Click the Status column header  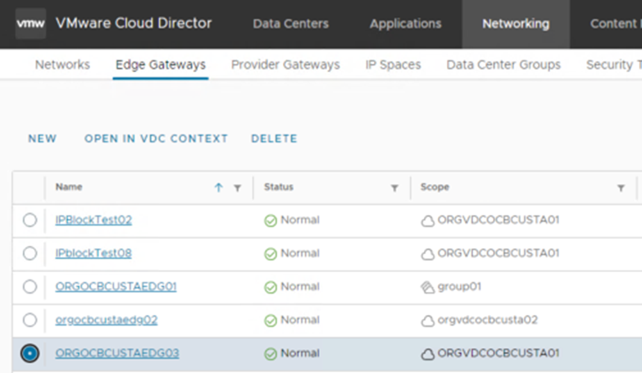(x=279, y=187)
